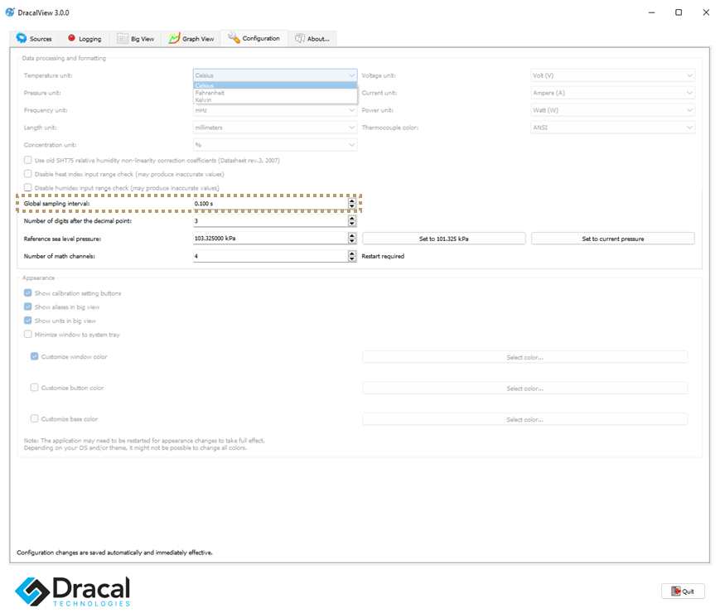720x613 pixels.
Task: Uncheck Show aliases in big view
Action: coord(28,306)
